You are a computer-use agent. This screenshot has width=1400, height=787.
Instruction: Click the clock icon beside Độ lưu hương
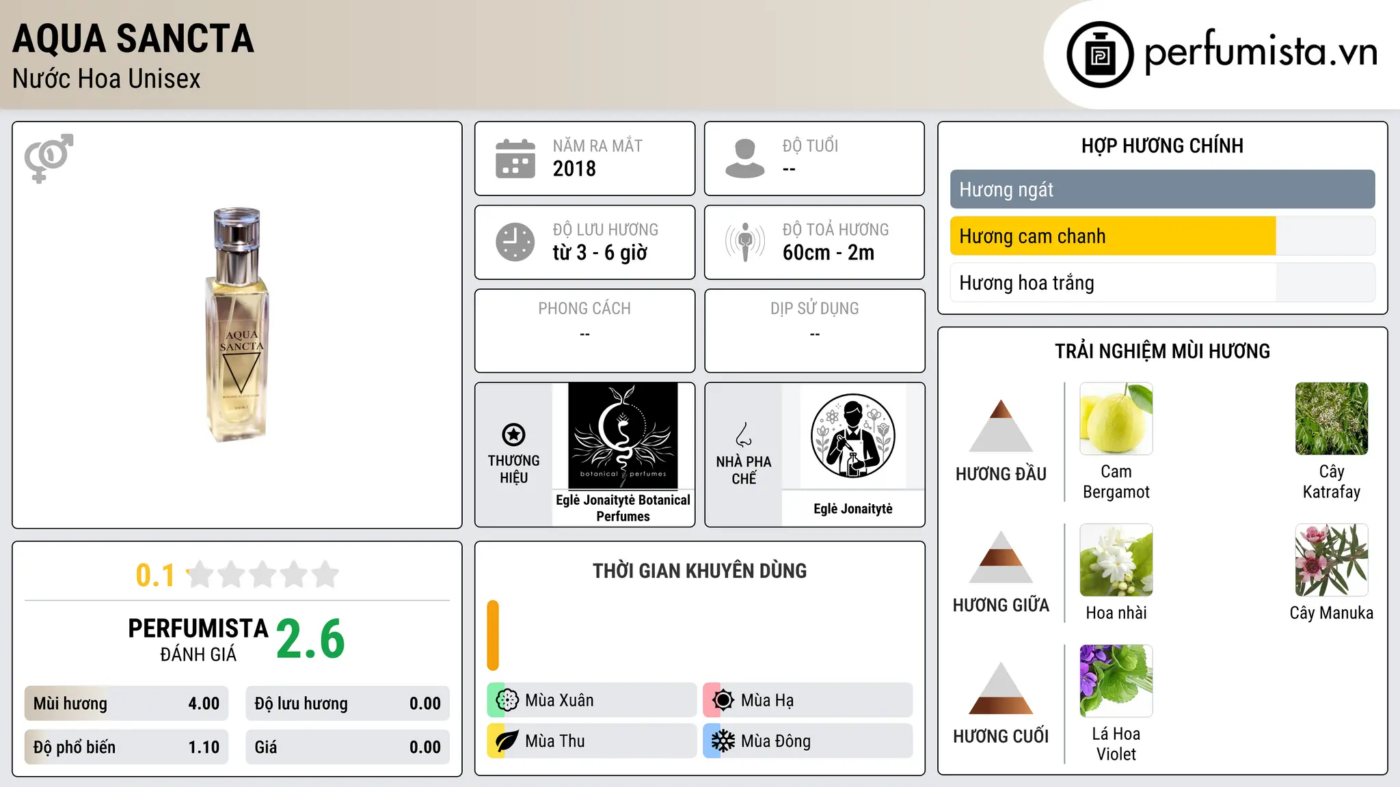tap(515, 242)
